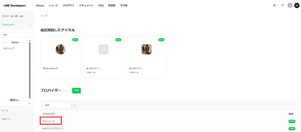Open ツール in the left sidebar

pyautogui.click(x=5, y=110)
